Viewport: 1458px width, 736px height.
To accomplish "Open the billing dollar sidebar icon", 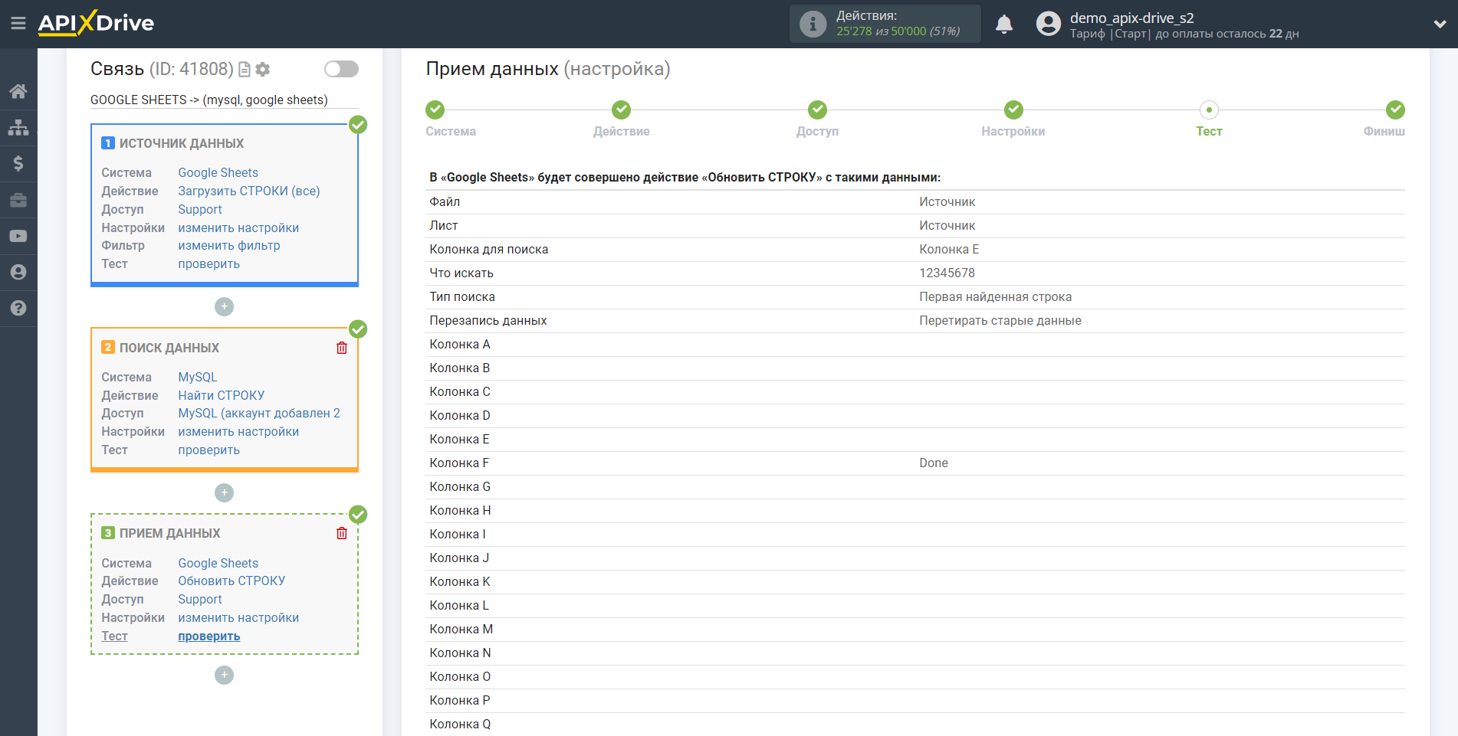I will (18, 163).
